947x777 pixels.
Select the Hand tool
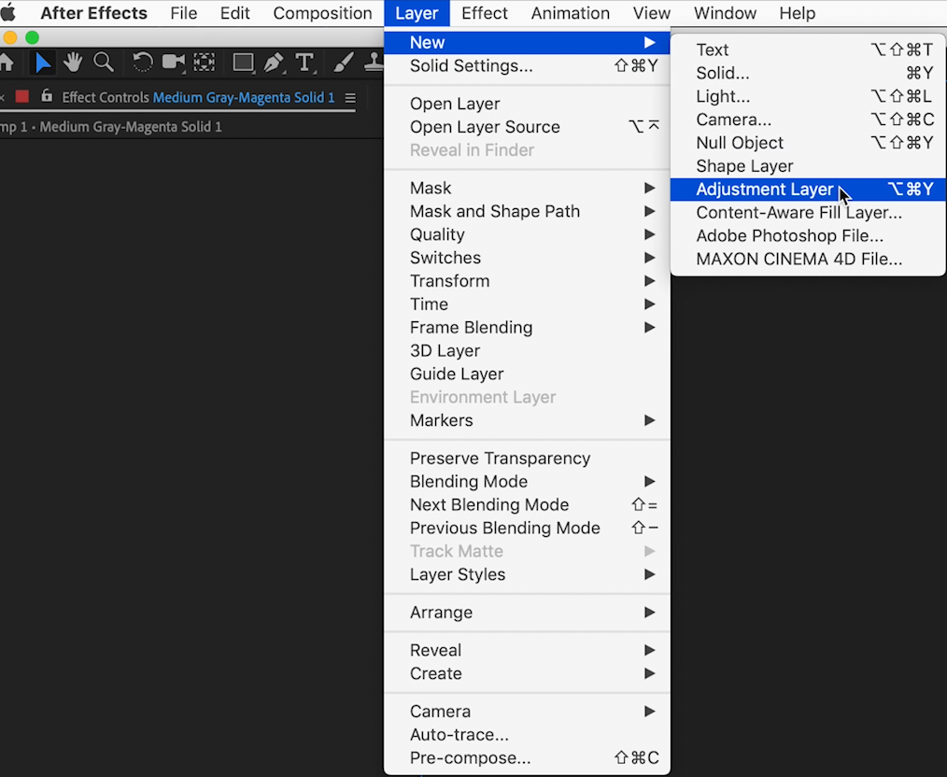(73, 63)
